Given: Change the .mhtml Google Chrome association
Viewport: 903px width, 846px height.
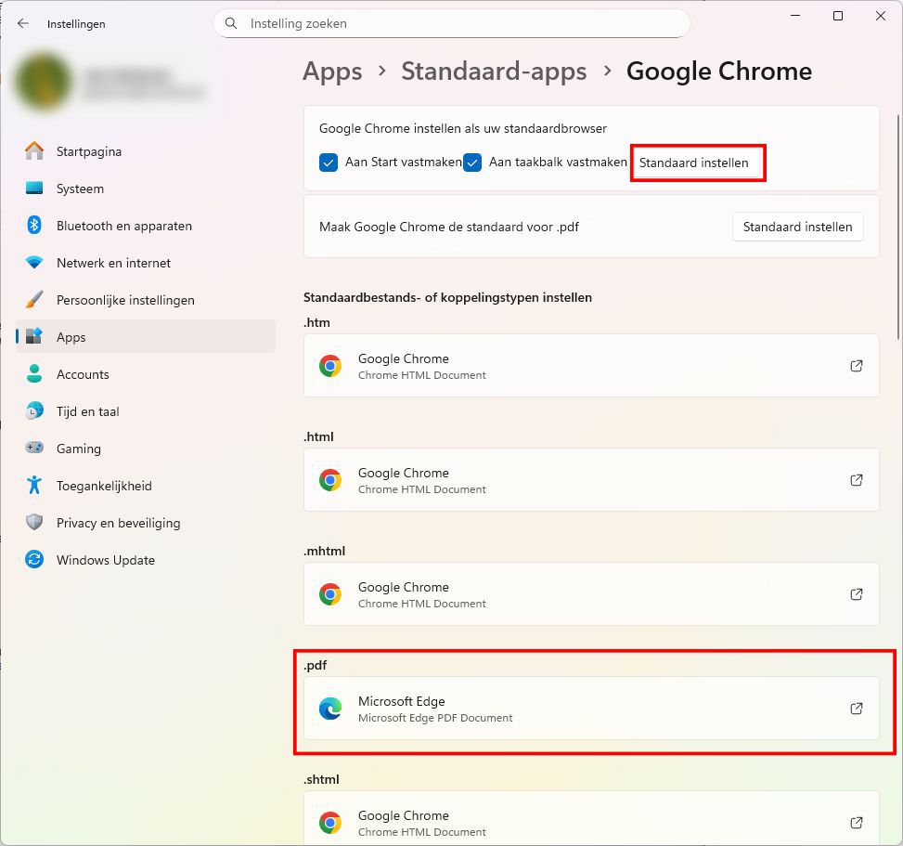Looking at the screenshot, I should coord(591,593).
